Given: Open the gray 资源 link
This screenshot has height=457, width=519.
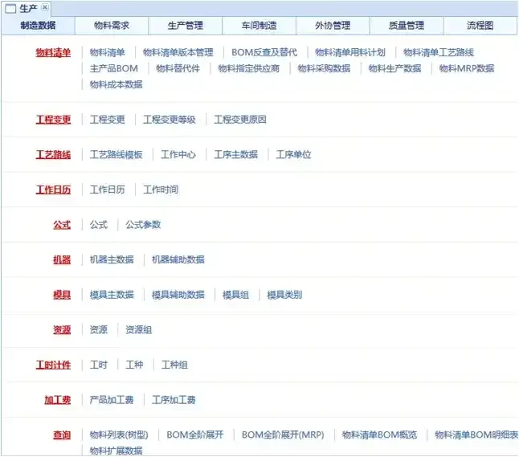Looking at the screenshot, I should tap(99, 330).
